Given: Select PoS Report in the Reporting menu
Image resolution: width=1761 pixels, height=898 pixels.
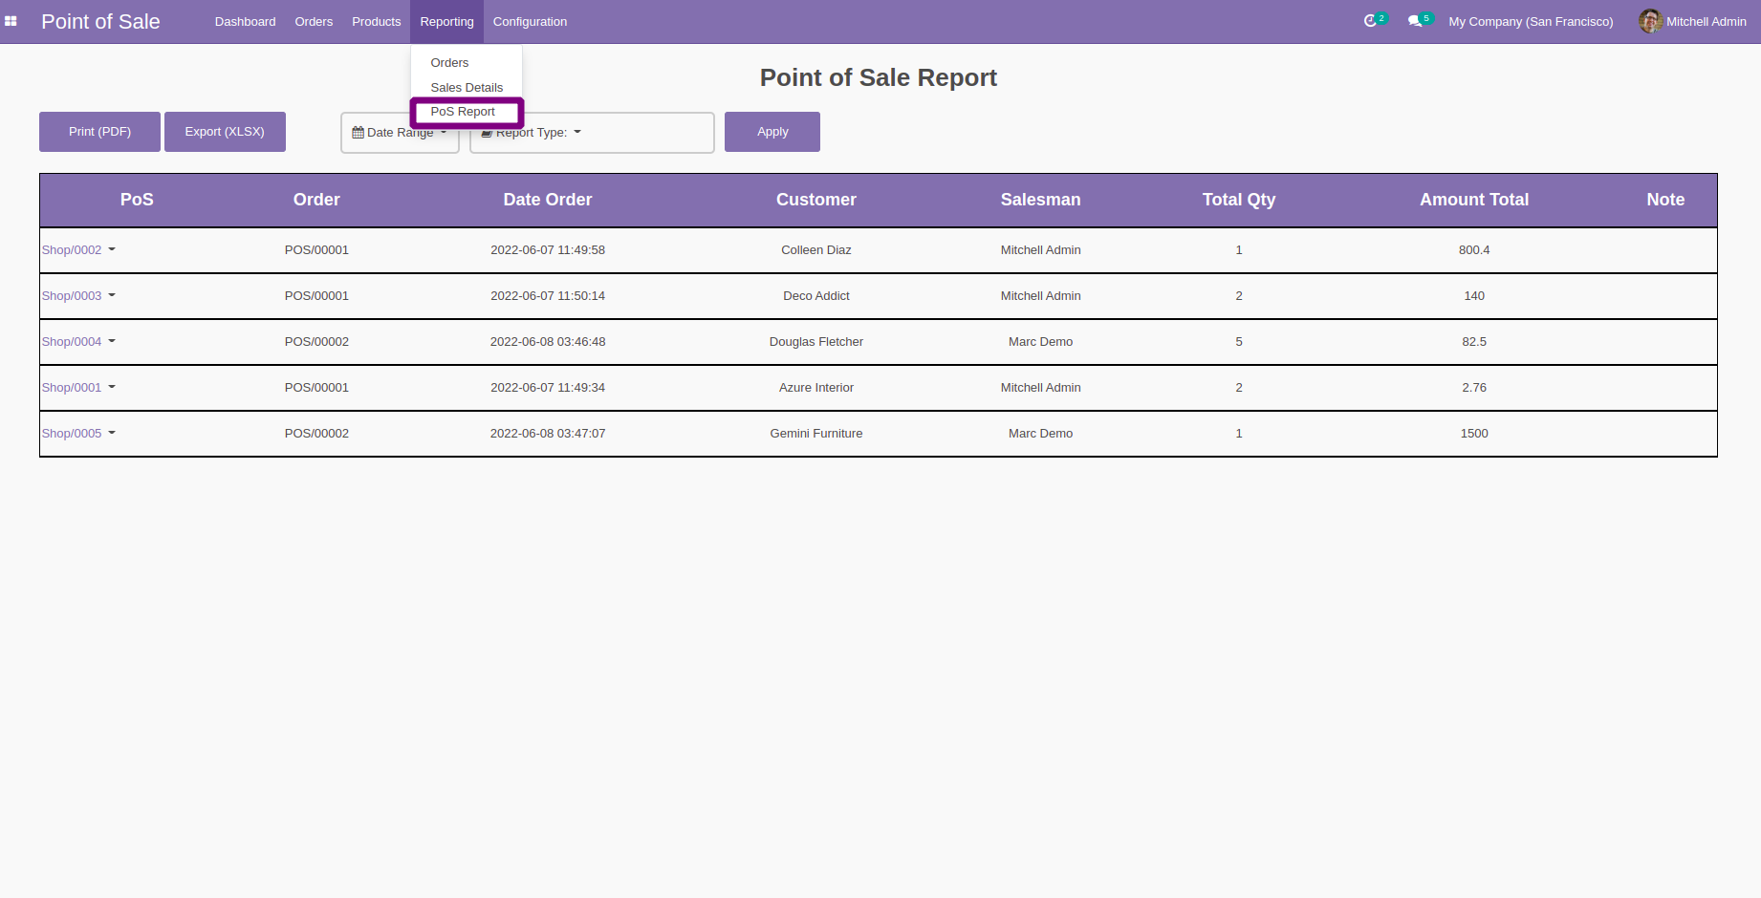Looking at the screenshot, I should point(463,112).
